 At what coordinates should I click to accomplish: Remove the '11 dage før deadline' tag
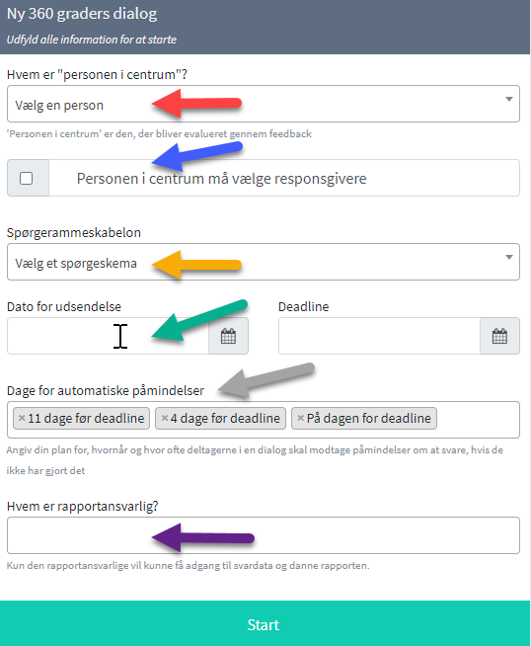coord(22,418)
